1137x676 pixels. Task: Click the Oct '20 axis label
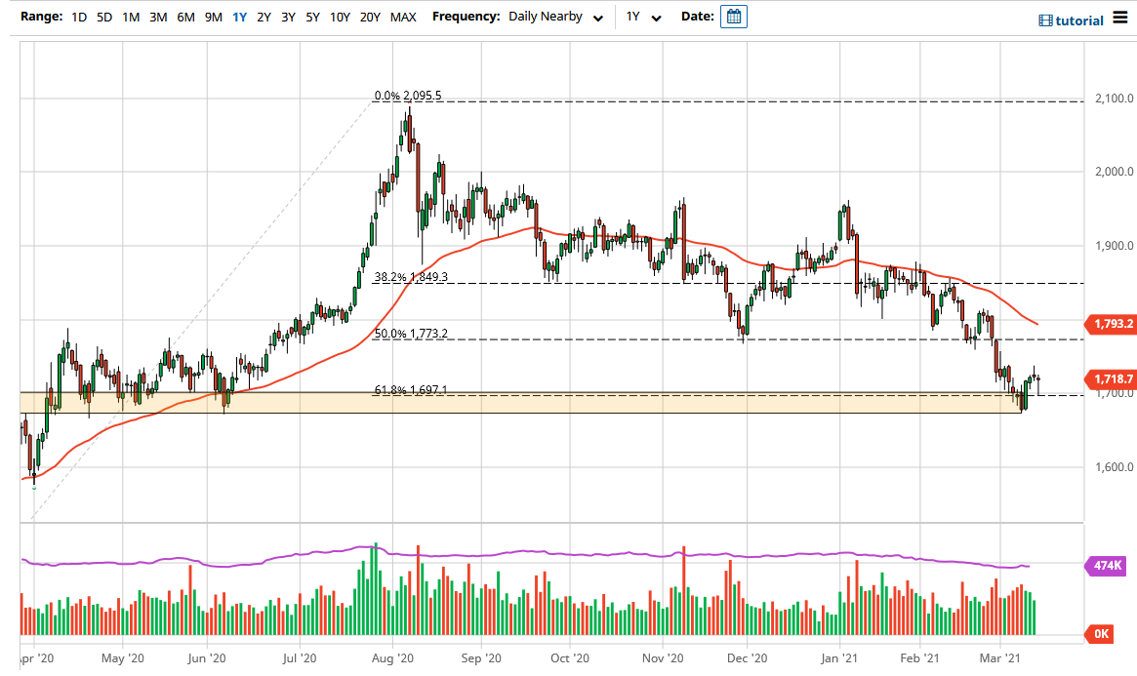570,657
